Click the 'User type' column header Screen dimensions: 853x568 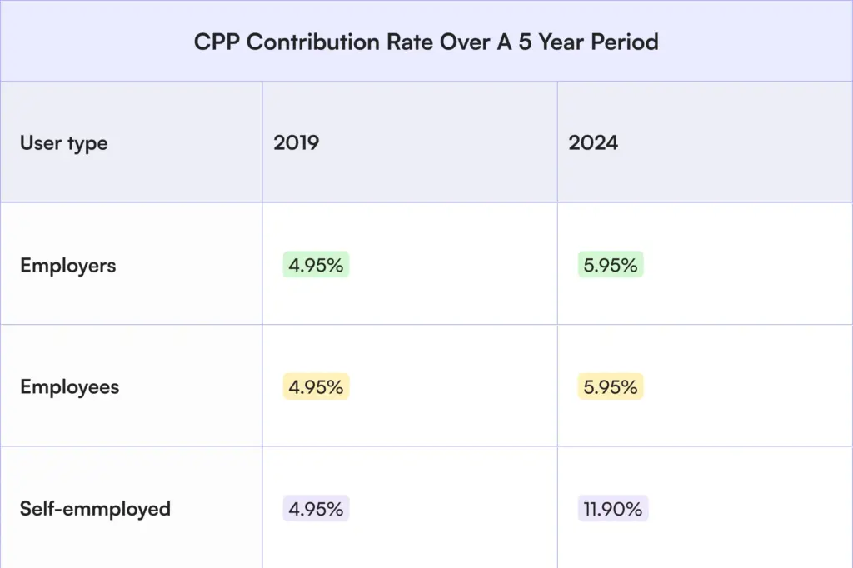click(x=64, y=142)
